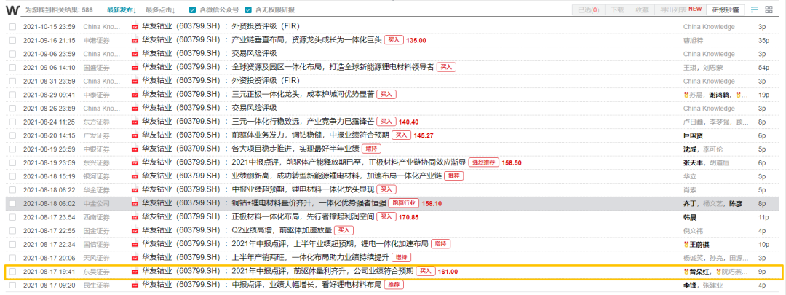Screen dimensions: 786x295
Task: Tick checkbox for 中泰证券 row
Action: (x=12, y=94)
